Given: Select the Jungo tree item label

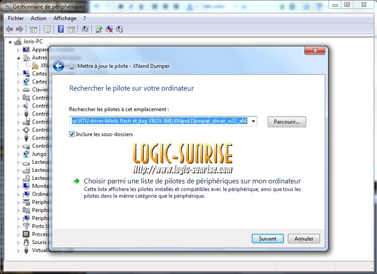Looking at the screenshot, I should [x=39, y=154].
